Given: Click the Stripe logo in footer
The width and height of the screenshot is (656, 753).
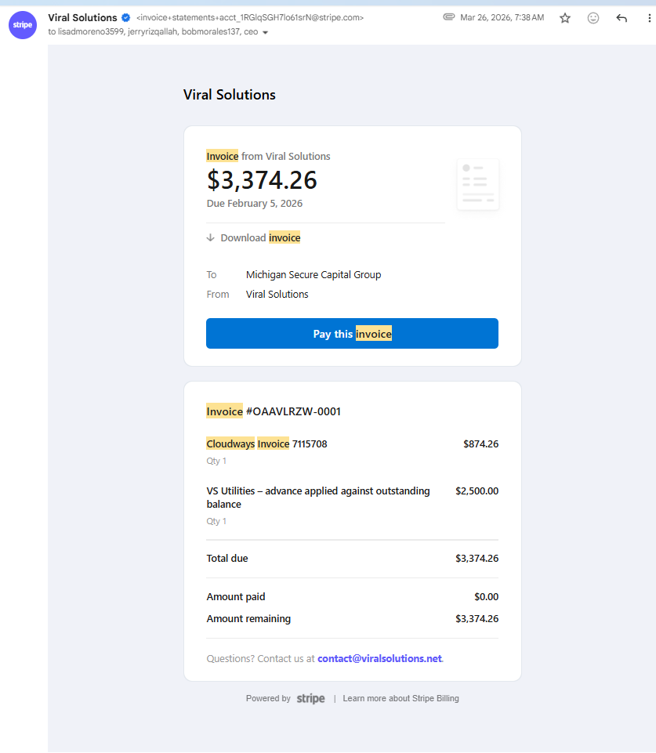Looking at the screenshot, I should (x=310, y=698).
